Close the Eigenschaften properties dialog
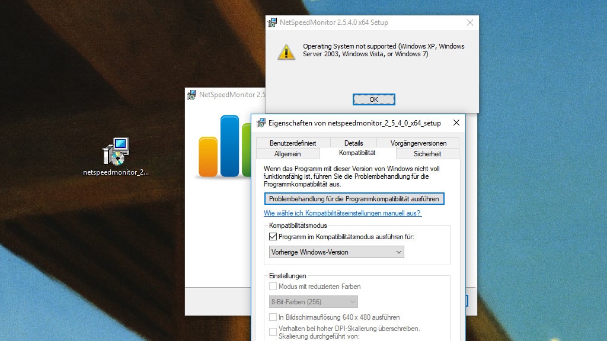Screen dimensions: 607x341 [x=456, y=123]
